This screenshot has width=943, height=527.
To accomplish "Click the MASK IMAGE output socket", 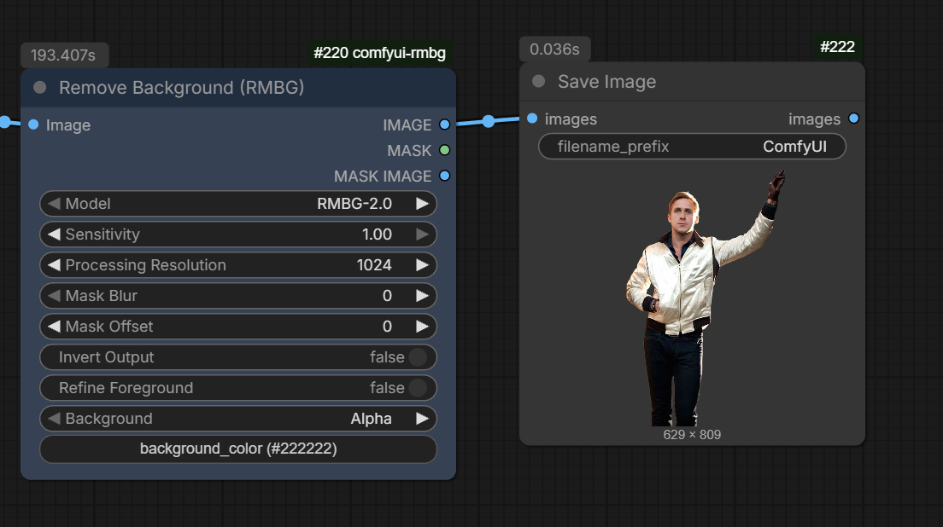I will click(x=444, y=176).
